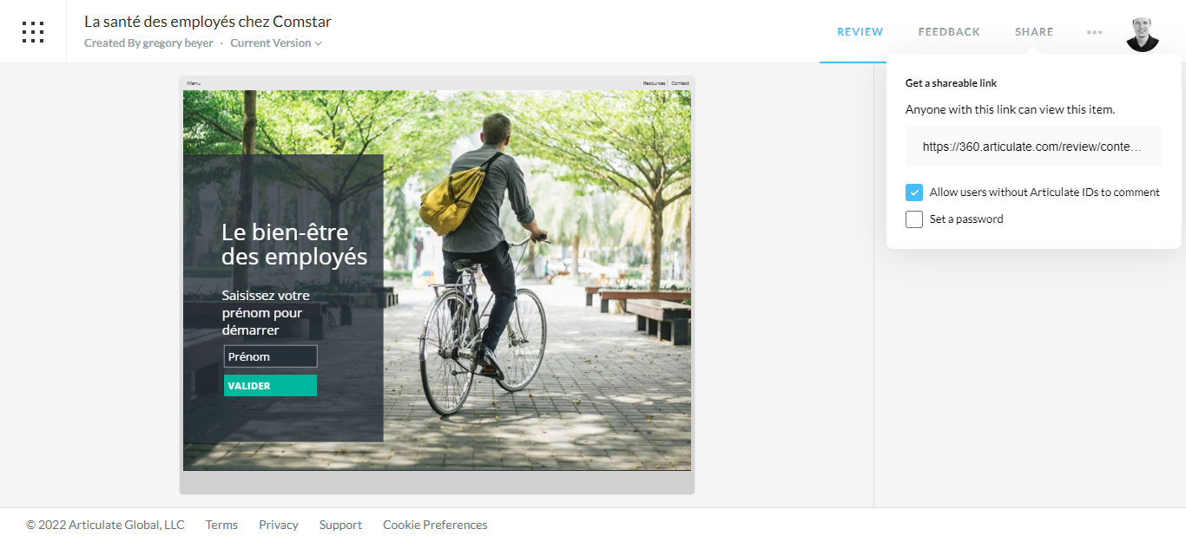Viewport: 1186px width, 542px height.
Task: Open the Contact link in the course player
Action: (x=680, y=83)
